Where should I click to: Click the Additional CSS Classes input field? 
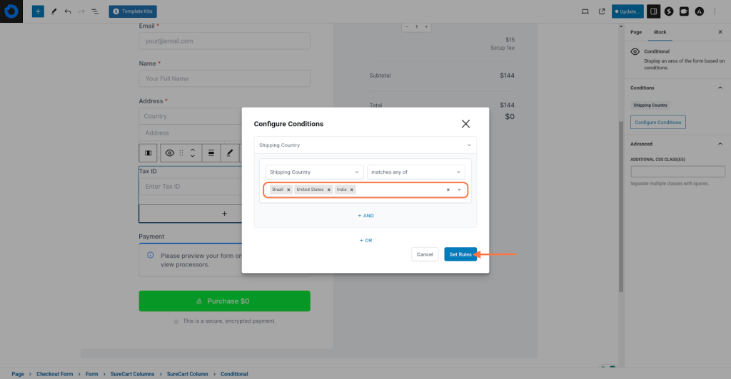677,172
